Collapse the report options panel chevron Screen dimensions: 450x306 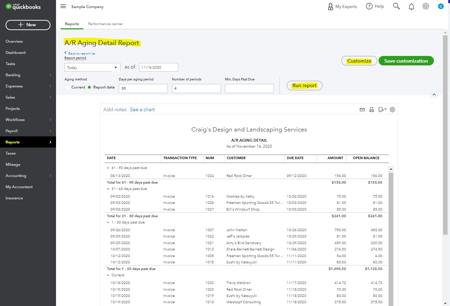tap(434, 94)
